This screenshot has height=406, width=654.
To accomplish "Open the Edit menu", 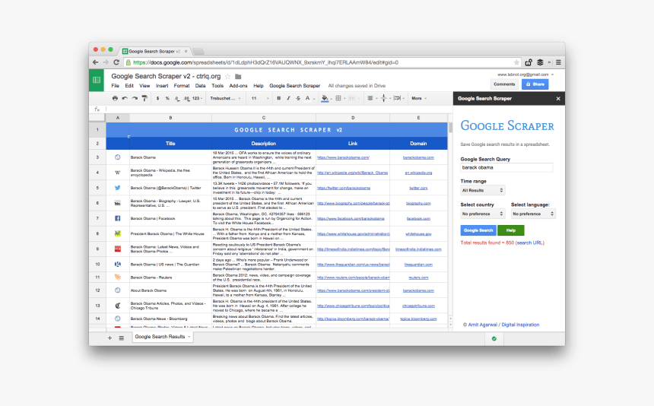I will coord(129,86).
